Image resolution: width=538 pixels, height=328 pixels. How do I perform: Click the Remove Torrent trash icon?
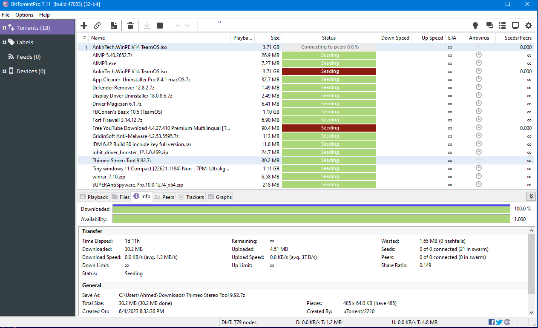[x=130, y=26]
